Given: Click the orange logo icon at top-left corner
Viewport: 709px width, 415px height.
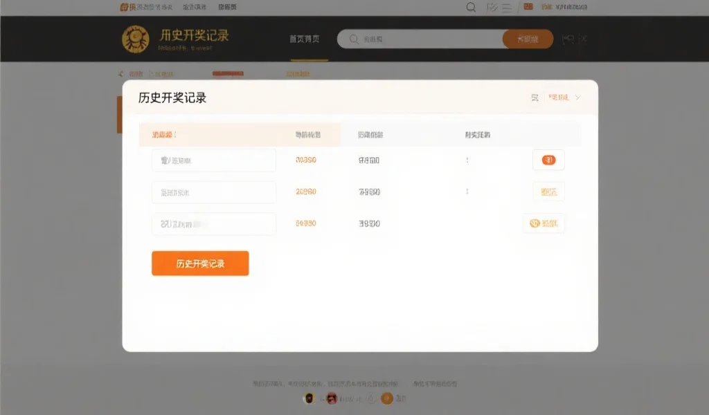Looking at the screenshot, I should click(125, 7).
